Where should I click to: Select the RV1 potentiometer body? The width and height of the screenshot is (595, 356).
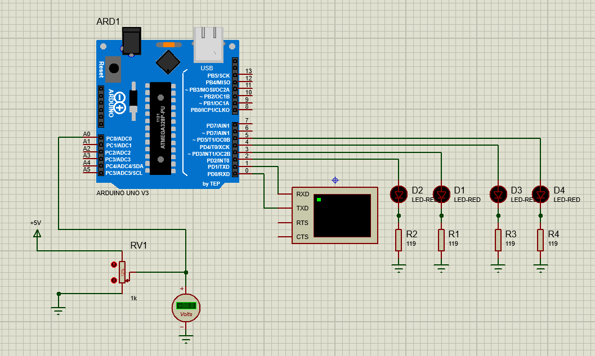pos(122,272)
